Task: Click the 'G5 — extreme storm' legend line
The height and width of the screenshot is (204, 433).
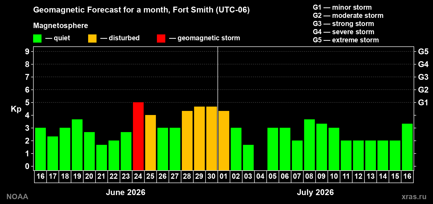Action: point(346,40)
